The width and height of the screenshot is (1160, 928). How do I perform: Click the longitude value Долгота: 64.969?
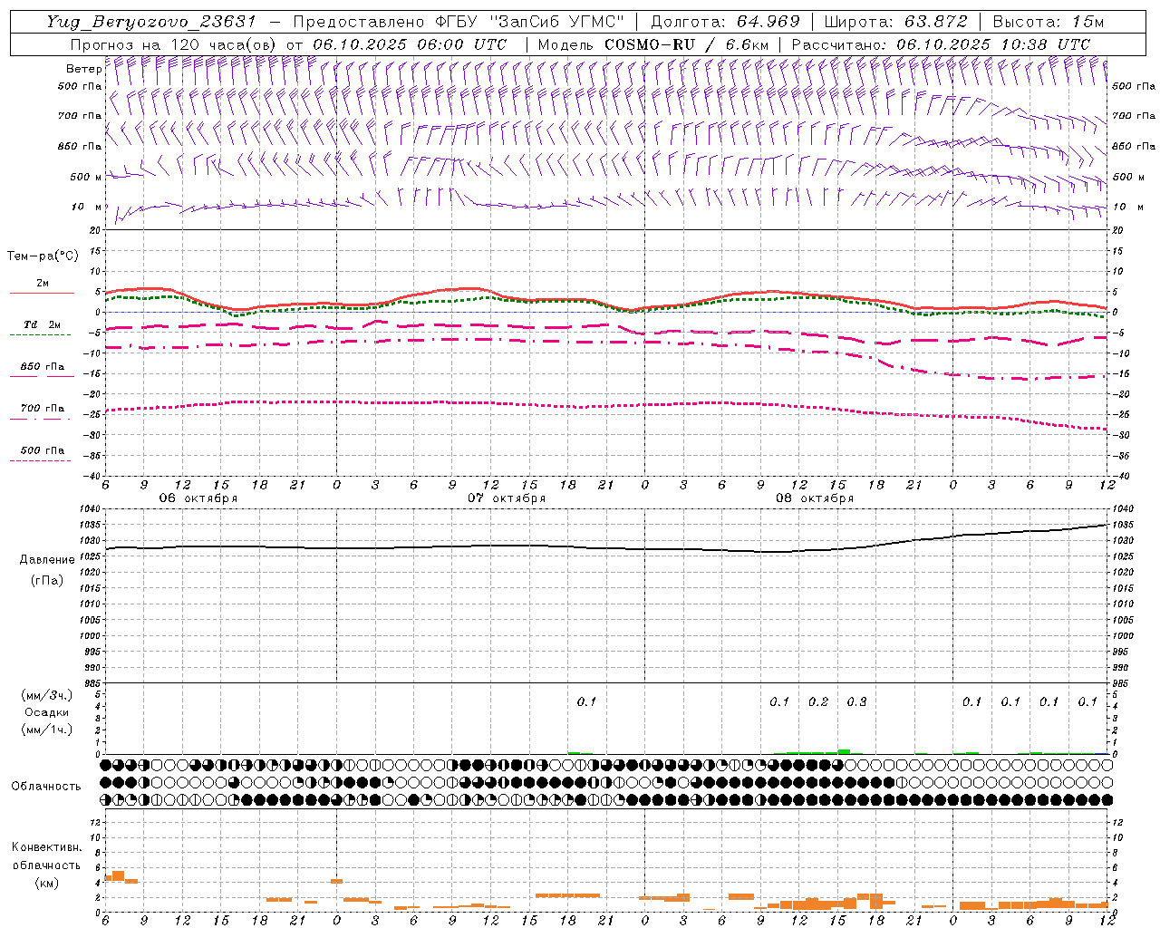click(725, 22)
